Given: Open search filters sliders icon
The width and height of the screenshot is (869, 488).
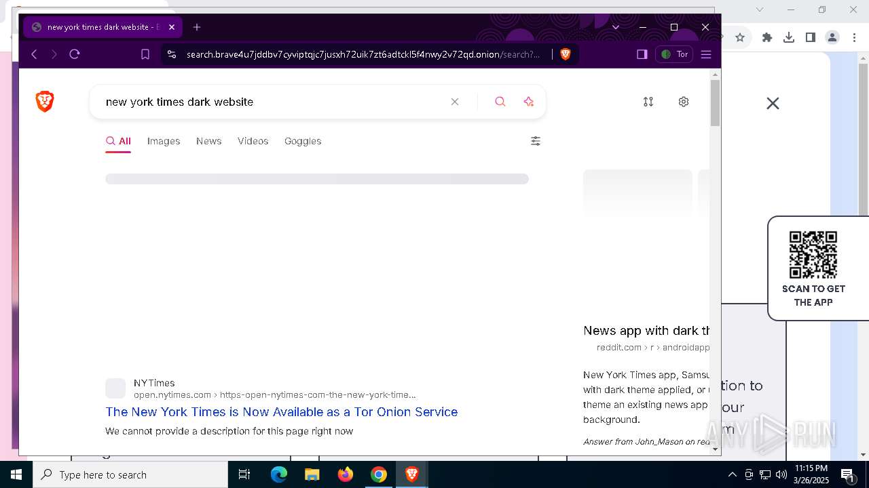Looking at the screenshot, I should [x=536, y=141].
